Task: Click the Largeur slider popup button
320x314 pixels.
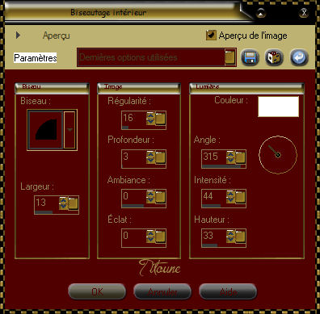Action: (73, 203)
